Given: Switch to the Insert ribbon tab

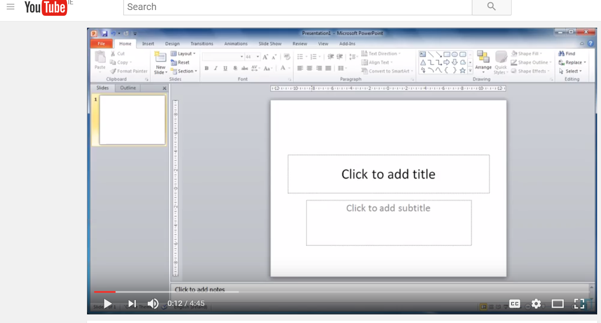Looking at the screenshot, I should coord(148,44).
